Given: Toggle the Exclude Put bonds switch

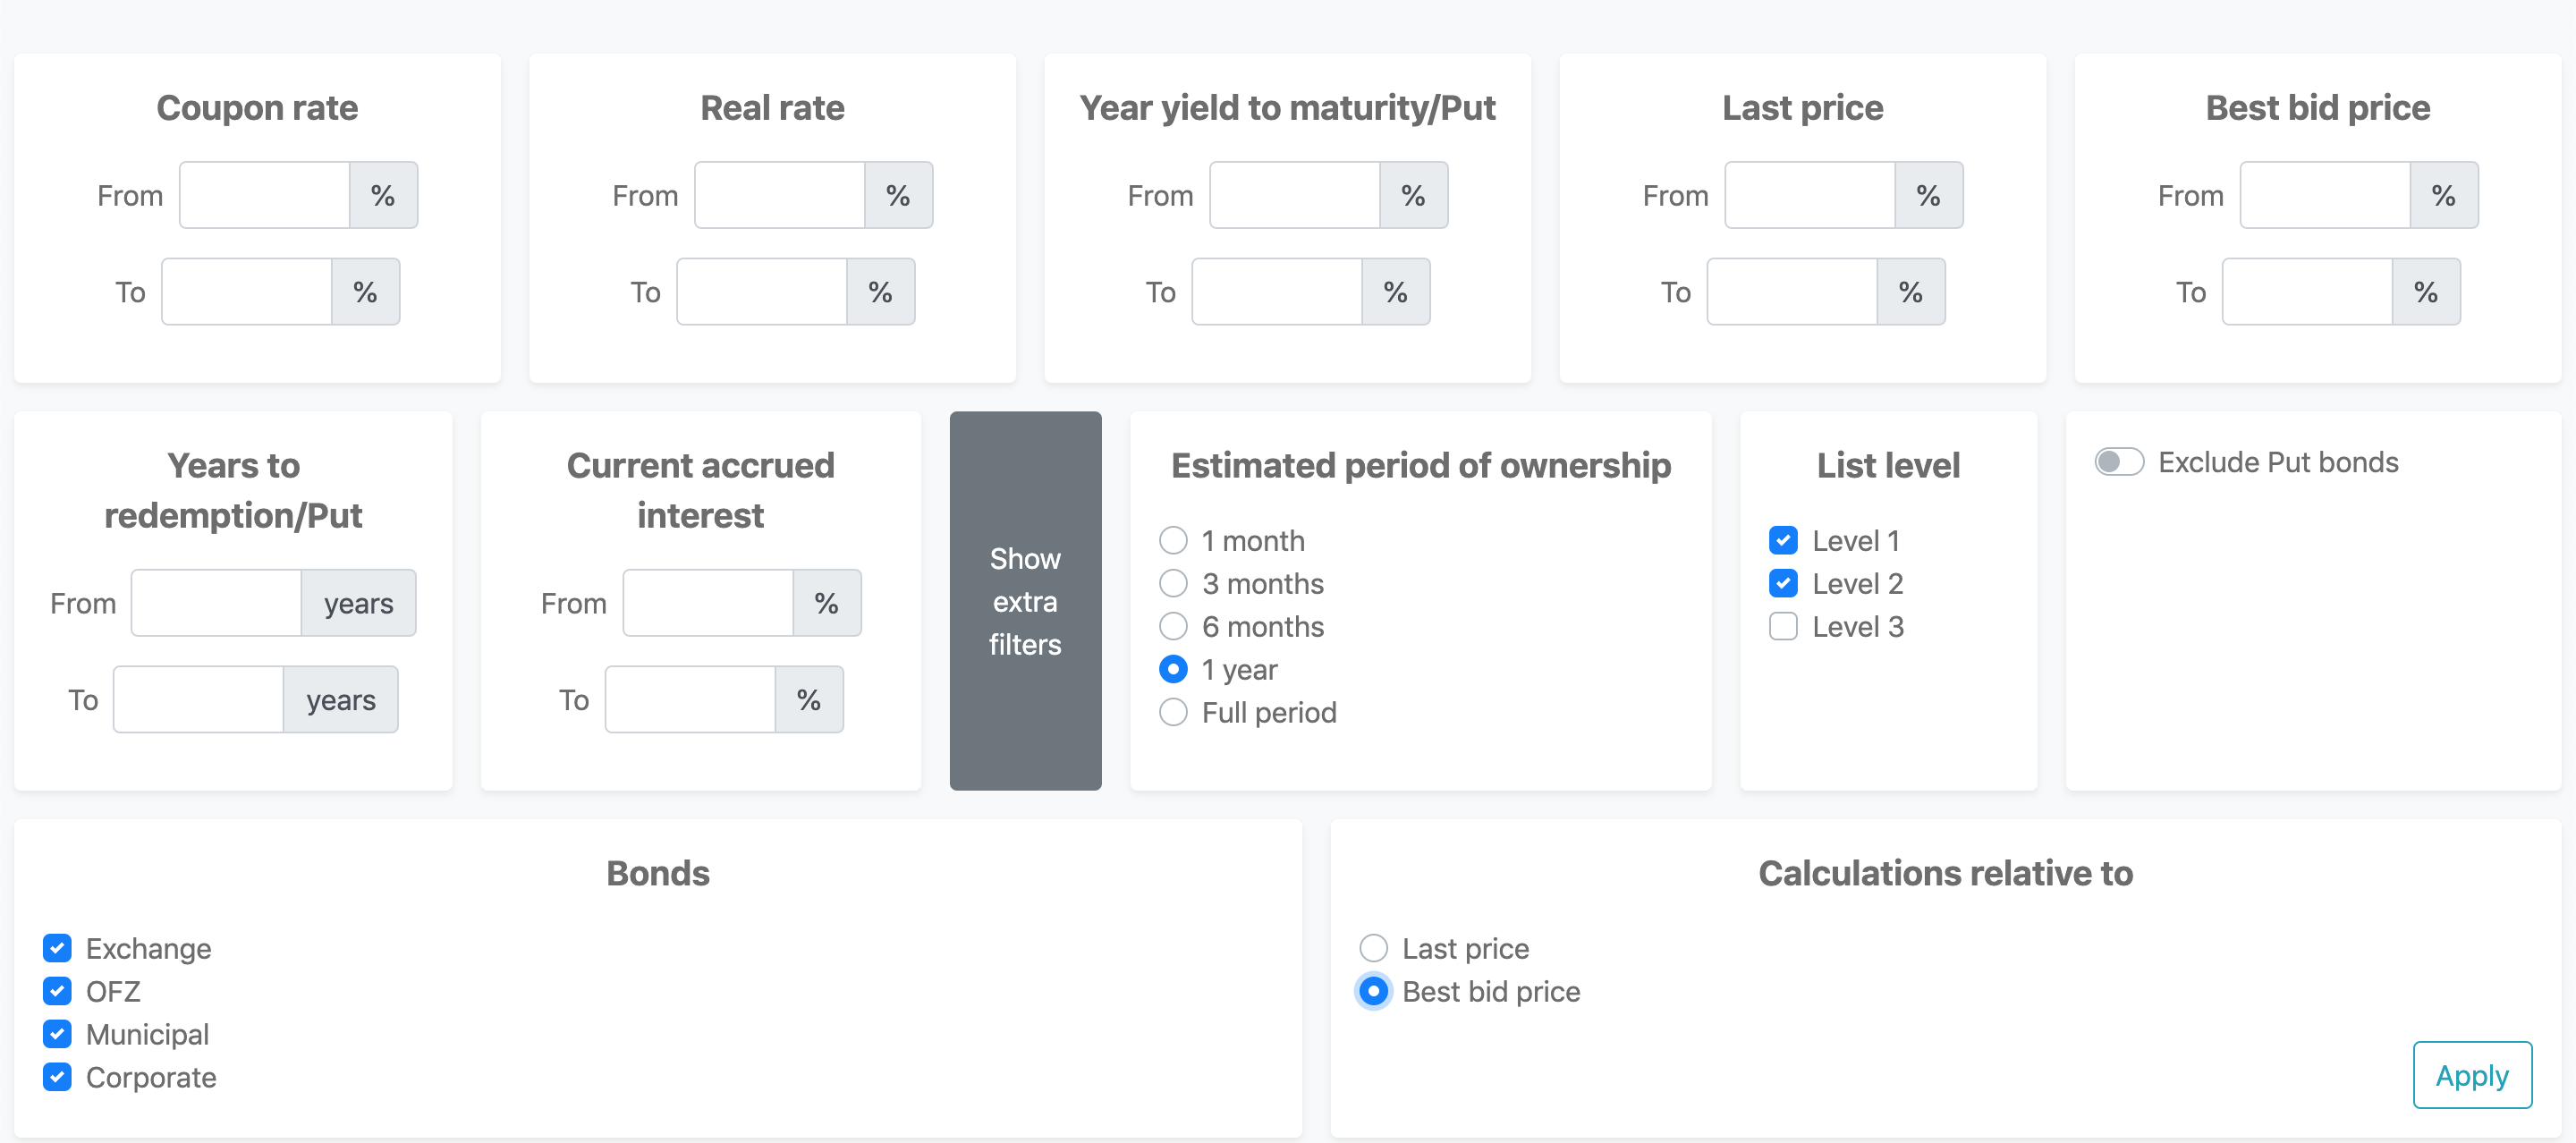Looking at the screenshot, I should click(x=2118, y=462).
